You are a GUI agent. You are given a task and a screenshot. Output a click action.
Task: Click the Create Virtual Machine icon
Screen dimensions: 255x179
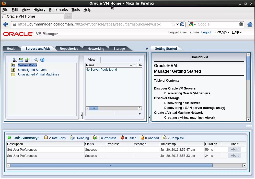(27, 60)
